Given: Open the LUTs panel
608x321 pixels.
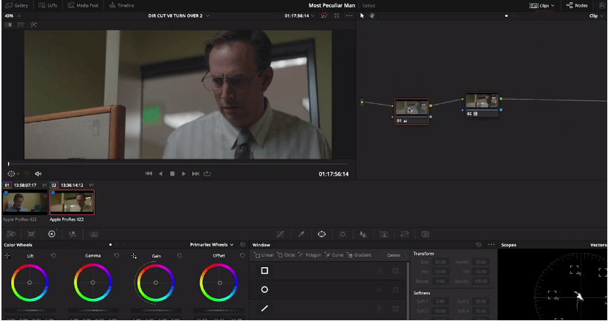Looking at the screenshot, I should [x=48, y=5].
